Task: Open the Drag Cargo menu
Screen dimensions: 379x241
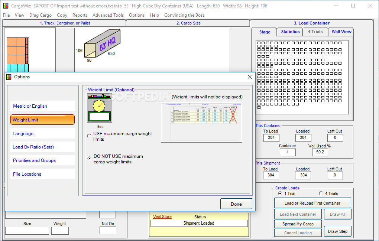Action: pos(41,15)
